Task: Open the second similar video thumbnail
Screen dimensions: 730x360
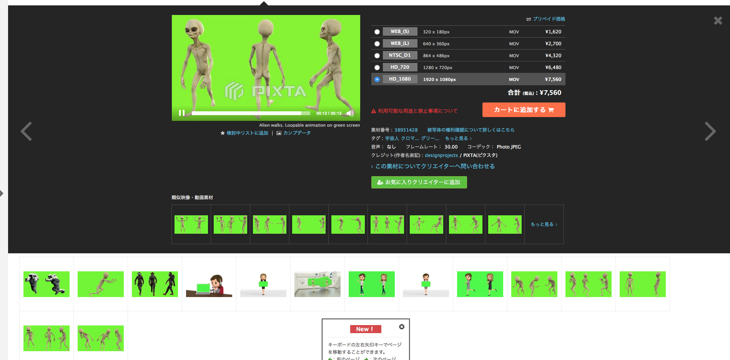Action: [x=230, y=225]
